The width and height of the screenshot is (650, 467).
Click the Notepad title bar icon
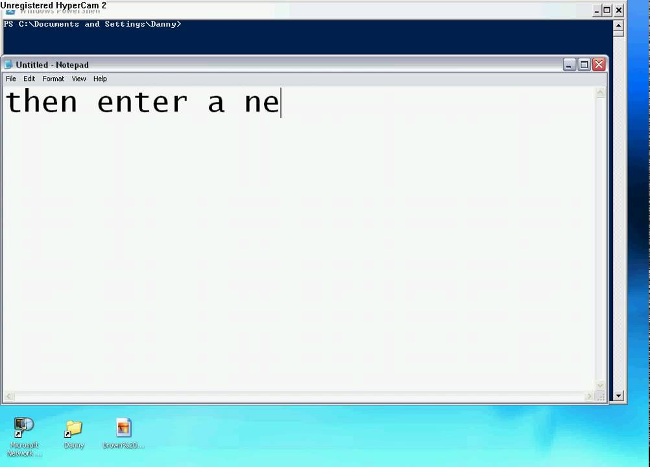(8, 65)
